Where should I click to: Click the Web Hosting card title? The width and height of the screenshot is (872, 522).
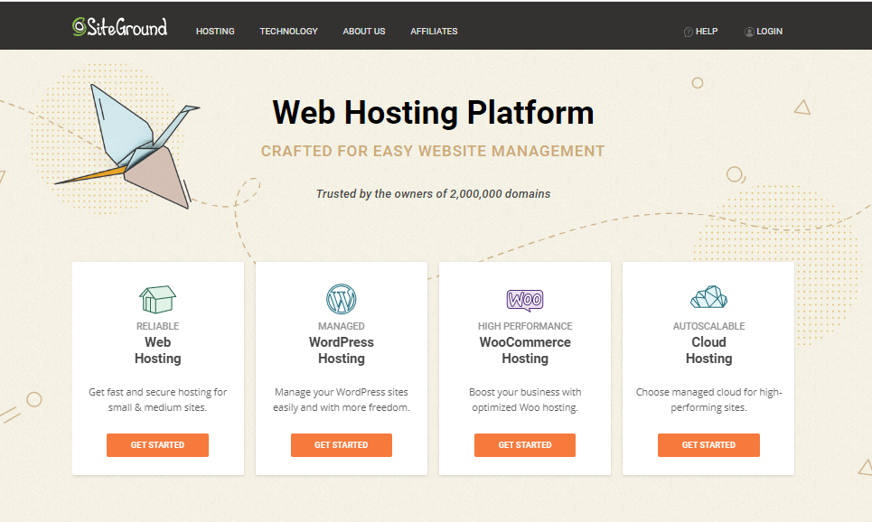[x=158, y=350]
